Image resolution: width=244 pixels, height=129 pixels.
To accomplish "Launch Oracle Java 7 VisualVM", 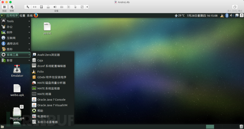I will (53, 105).
